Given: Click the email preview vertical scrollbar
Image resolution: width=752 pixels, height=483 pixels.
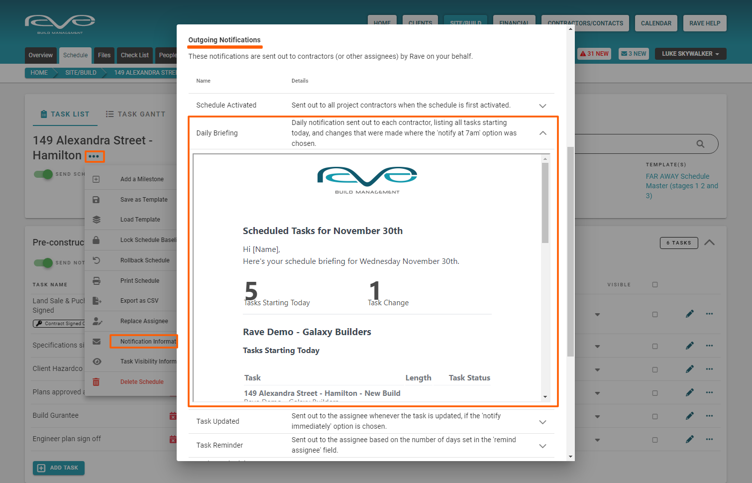Looking at the screenshot, I should click(545, 203).
